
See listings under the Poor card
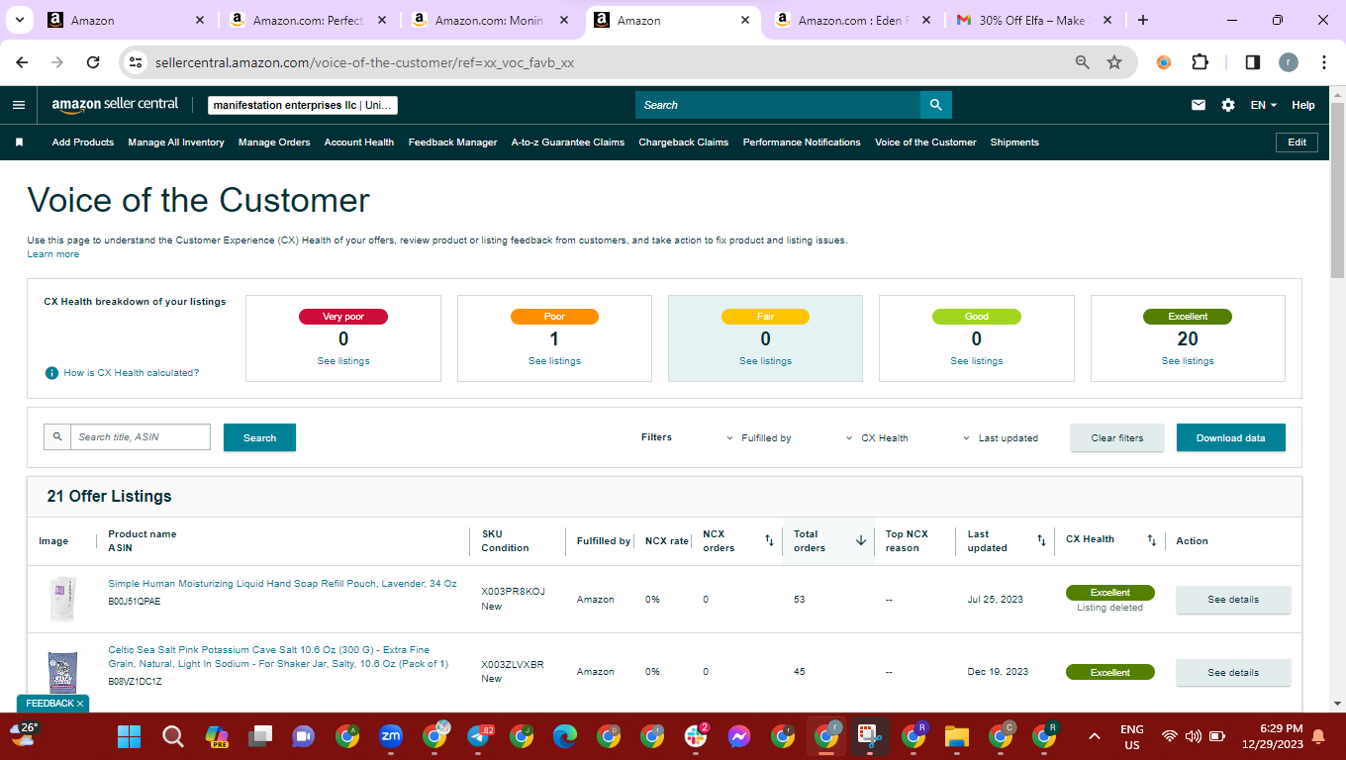[554, 361]
